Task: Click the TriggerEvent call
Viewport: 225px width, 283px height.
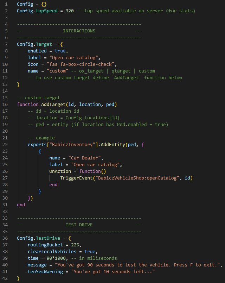Action: coord(76,178)
